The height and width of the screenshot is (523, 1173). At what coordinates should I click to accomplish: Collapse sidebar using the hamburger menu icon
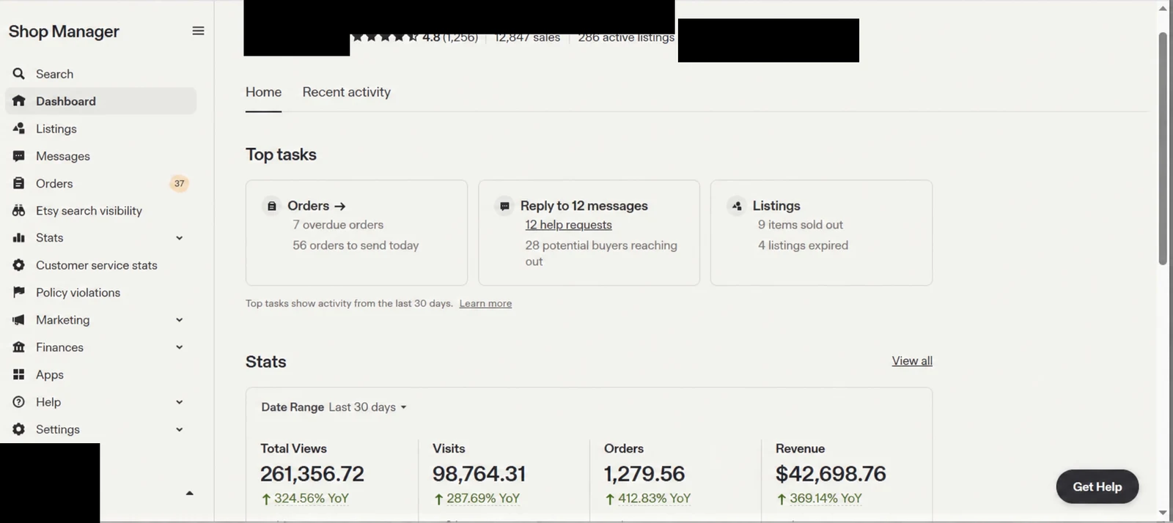click(x=198, y=31)
